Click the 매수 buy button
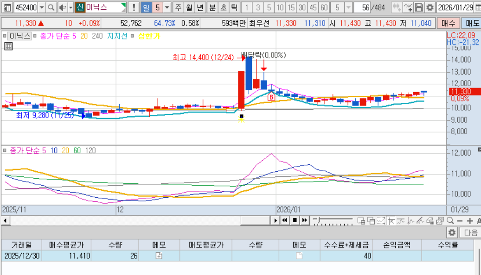The width and height of the screenshot is (481, 275). click(x=448, y=23)
